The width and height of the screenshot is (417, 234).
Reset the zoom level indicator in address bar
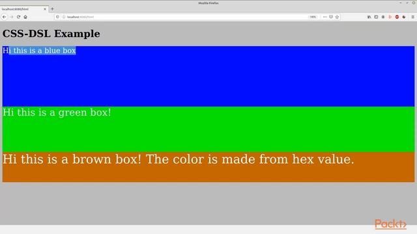tap(313, 17)
